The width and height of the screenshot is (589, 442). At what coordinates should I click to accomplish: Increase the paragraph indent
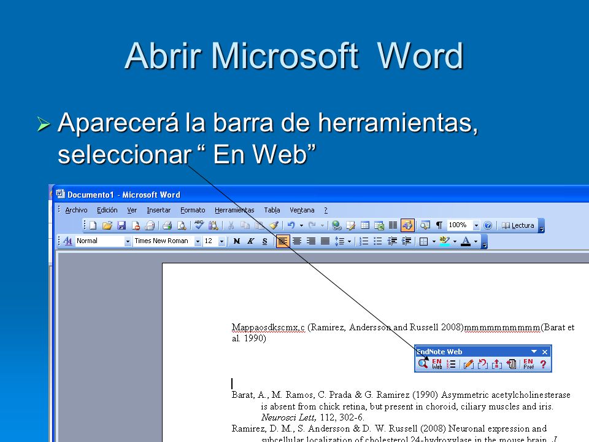tap(406, 241)
